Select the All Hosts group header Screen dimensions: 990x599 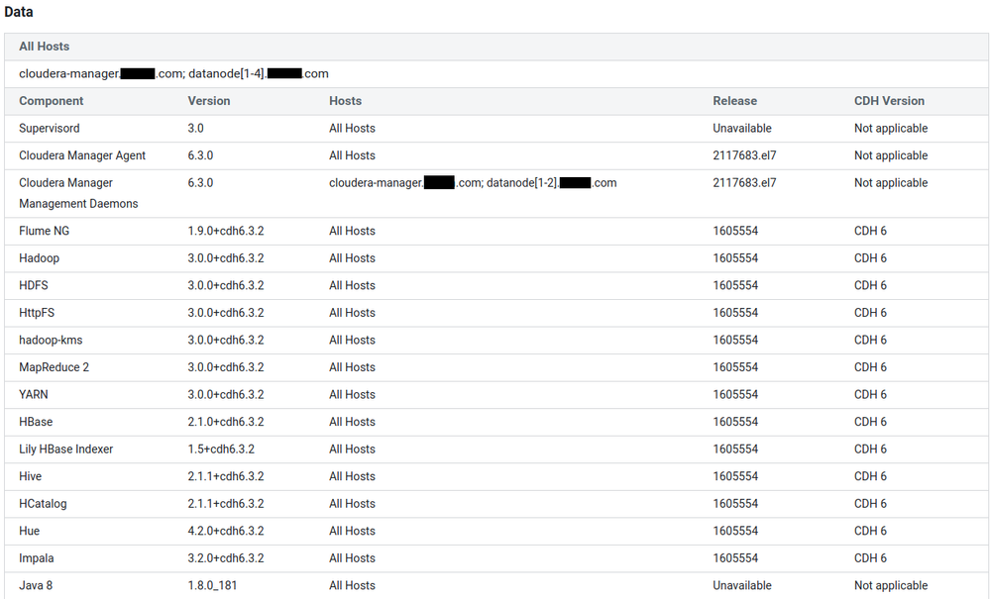coord(45,47)
